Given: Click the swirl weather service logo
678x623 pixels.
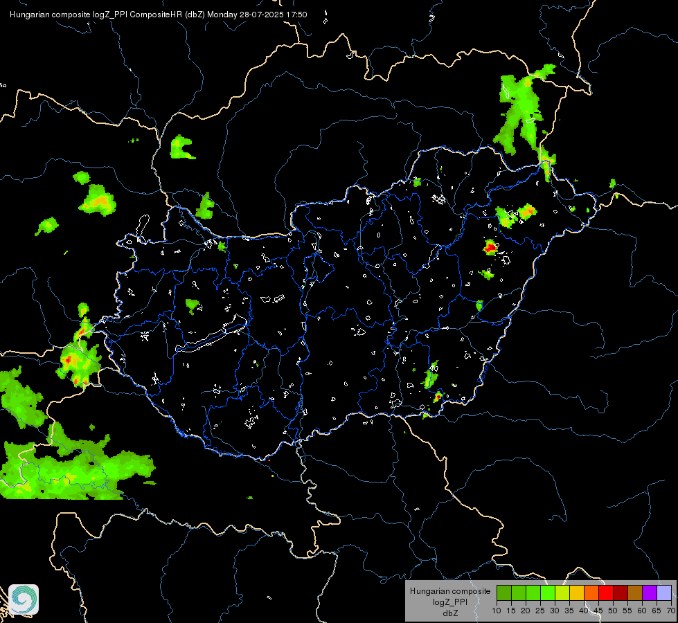Looking at the screenshot, I should point(24,599).
